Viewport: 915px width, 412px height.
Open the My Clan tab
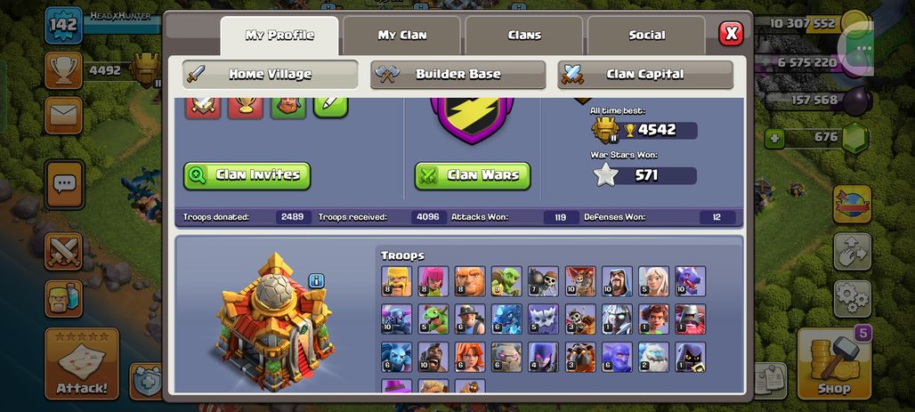[402, 35]
